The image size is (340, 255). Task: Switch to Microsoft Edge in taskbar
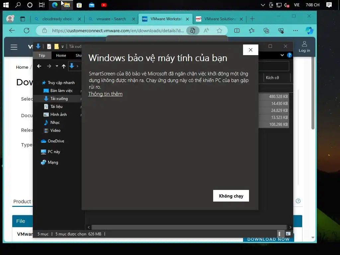point(55,5)
